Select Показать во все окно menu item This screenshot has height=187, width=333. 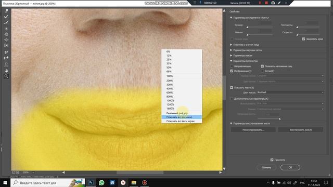(182, 117)
